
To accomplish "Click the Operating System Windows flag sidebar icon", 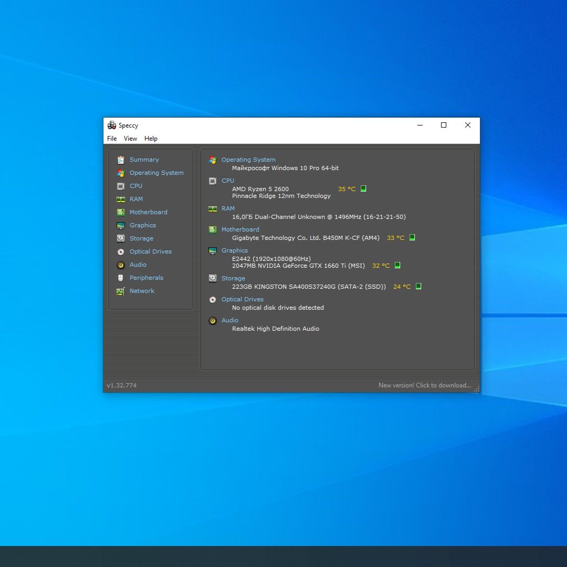I will [x=121, y=173].
